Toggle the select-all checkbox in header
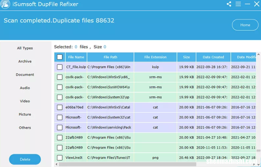Viewport: 261px width, 167px height. [x=59, y=57]
